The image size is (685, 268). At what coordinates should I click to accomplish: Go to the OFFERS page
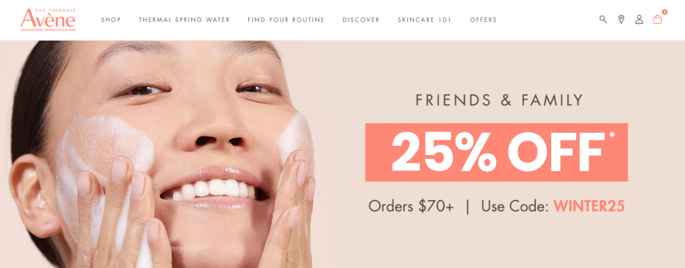483,19
